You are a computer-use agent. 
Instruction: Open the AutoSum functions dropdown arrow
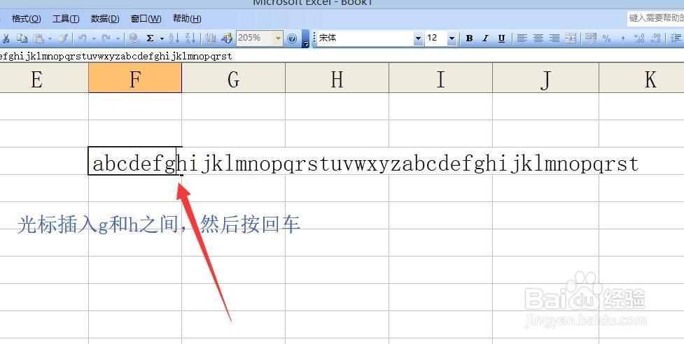tap(162, 38)
